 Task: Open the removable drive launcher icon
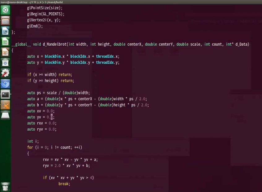[x=5, y=115]
